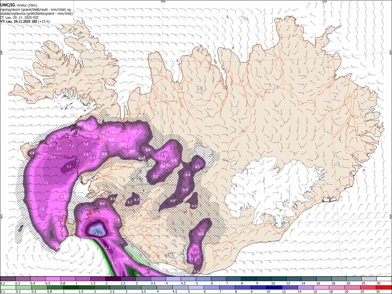The image size is (392, 294).
Task: Select the deep navy blue 10 swatch, lower legend row
Action: pyautogui.click(x=274, y=288)
